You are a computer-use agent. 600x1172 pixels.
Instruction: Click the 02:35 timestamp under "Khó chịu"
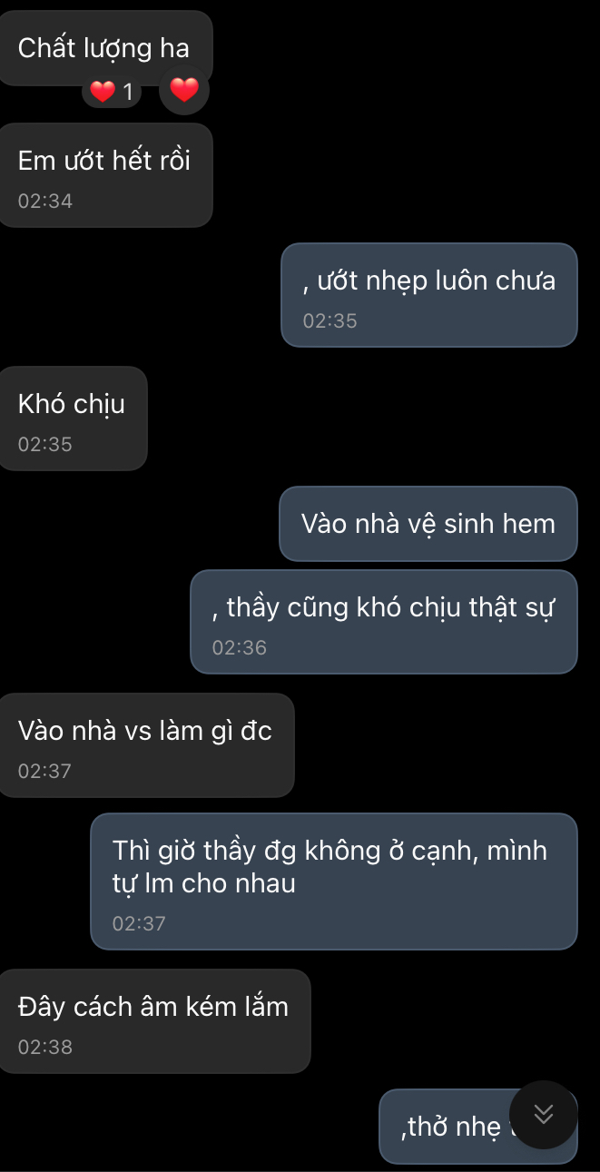(x=45, y=444)
